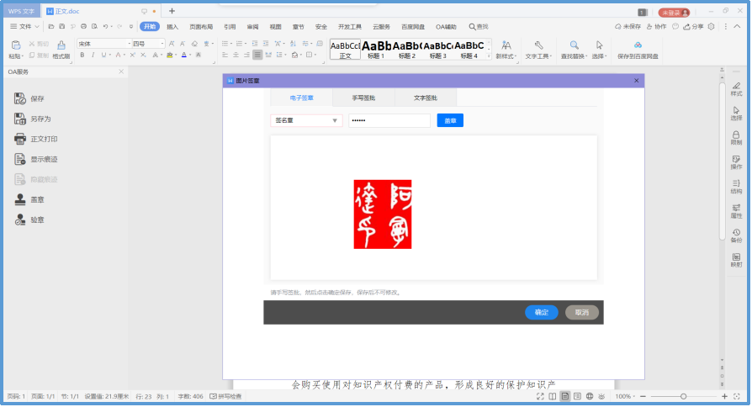Click the full screen icon in status bar
752x407 pixels.
coord(541,396)
